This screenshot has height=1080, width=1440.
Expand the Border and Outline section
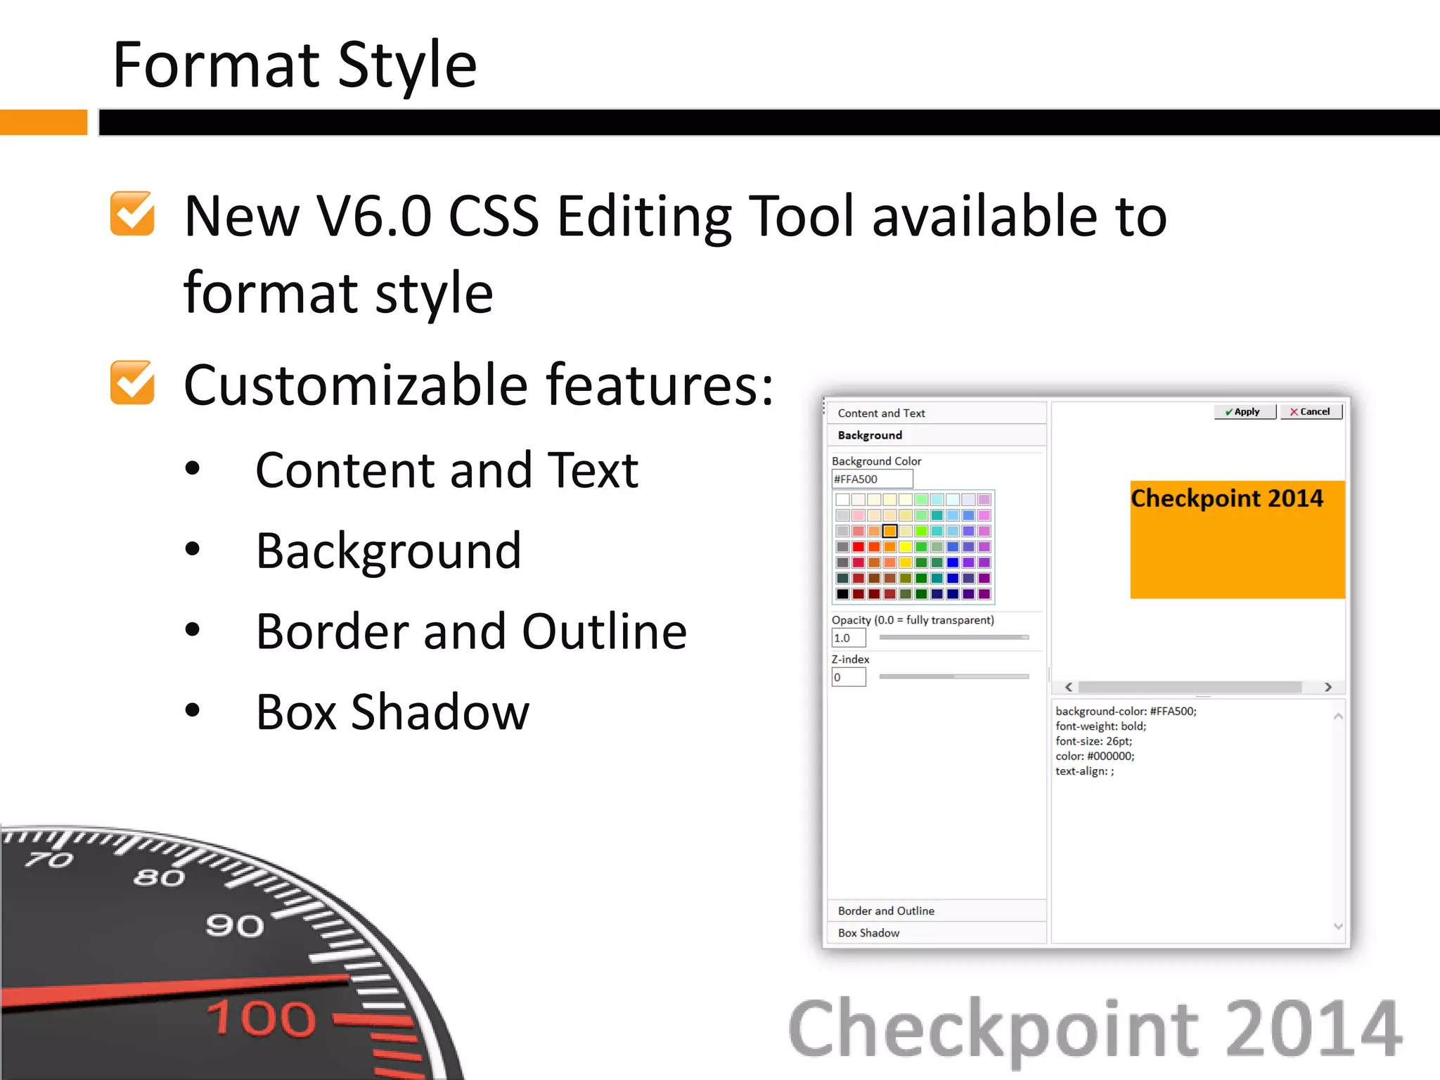[937, 911]
